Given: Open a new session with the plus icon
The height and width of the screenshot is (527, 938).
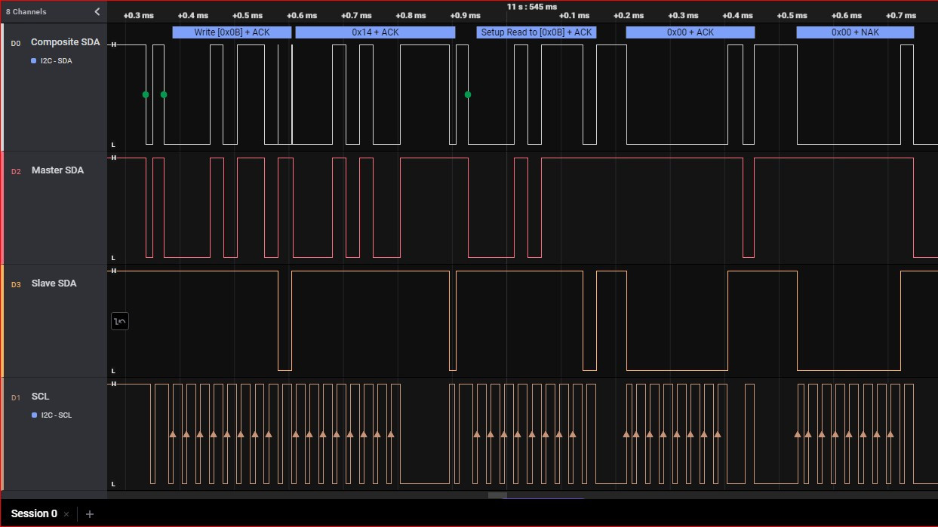Looking at the screenshot, I should coord(90,514).
